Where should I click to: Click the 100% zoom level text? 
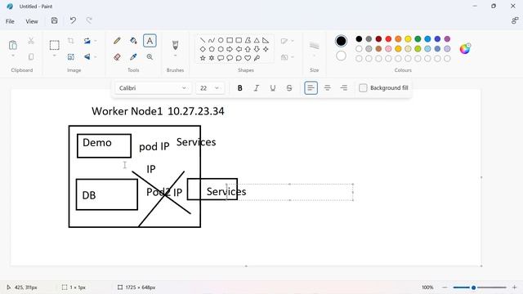pyautogui.click(x=427, y=287)
